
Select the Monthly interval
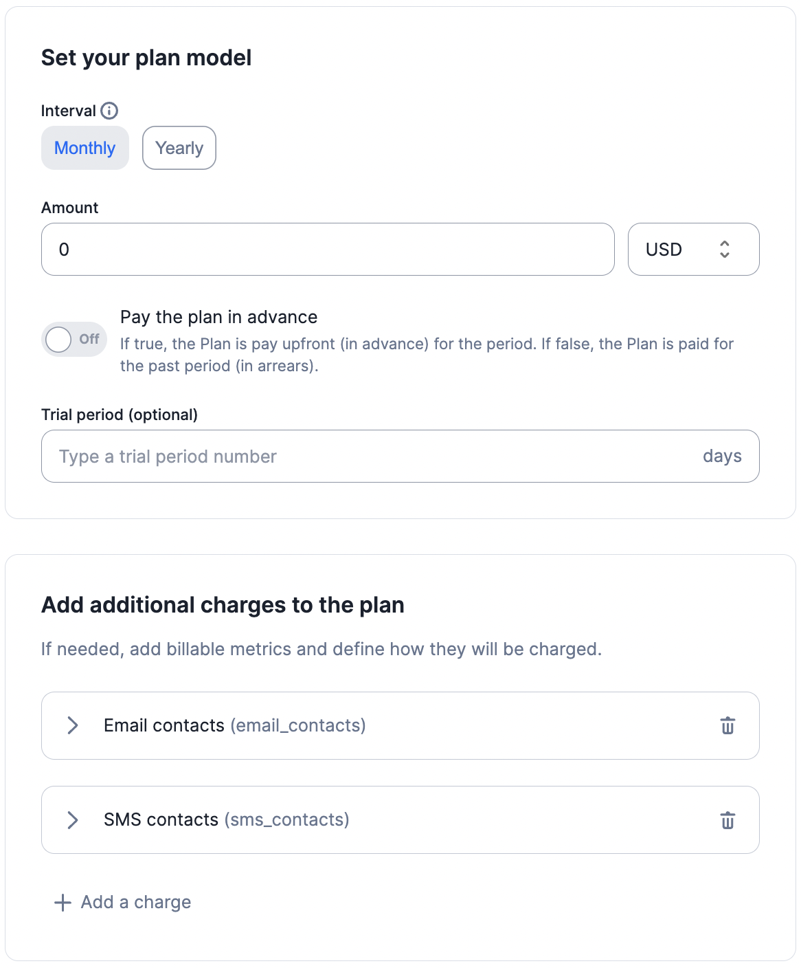[x=85, y=148]
